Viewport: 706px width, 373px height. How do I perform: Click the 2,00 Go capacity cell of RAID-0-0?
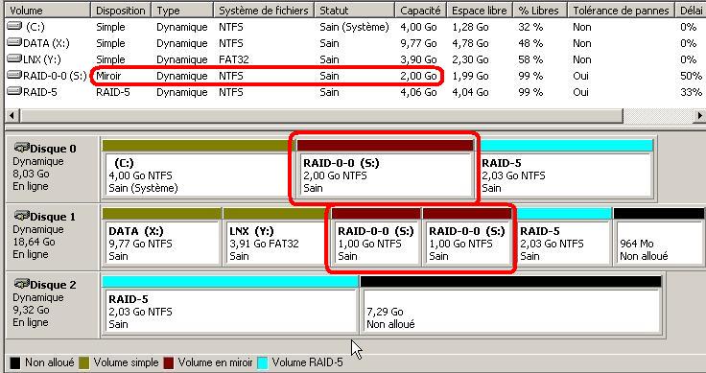(x=419, y=76)
